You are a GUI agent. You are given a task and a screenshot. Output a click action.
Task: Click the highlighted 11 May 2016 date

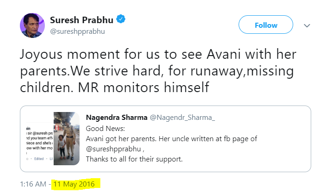74,184
